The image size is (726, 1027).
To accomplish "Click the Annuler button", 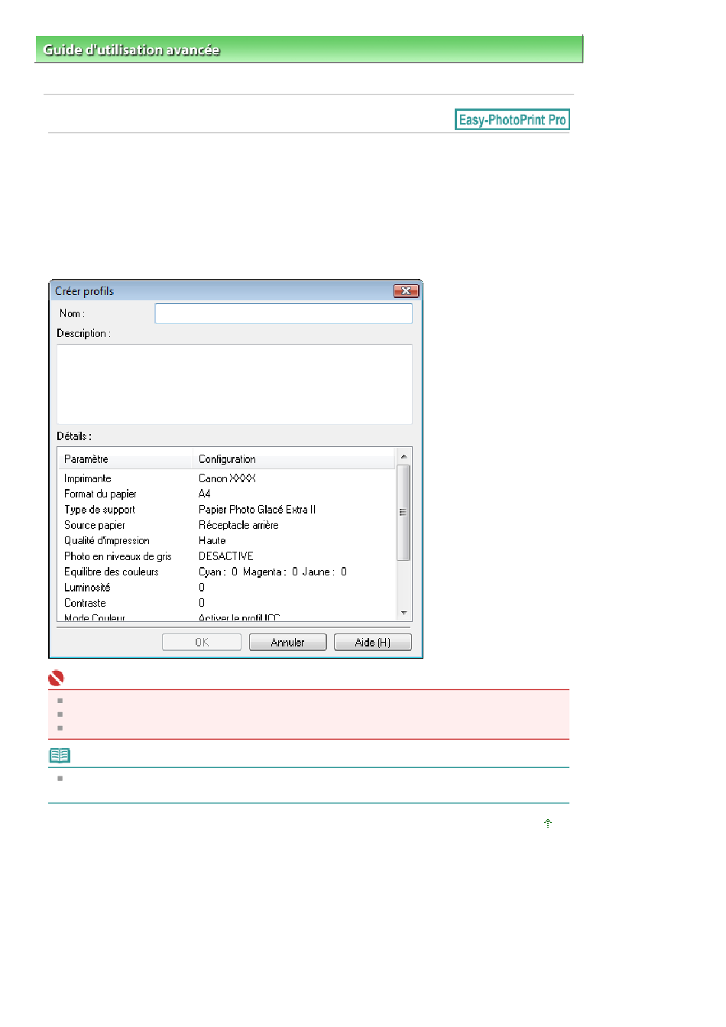I will [287, 642].
